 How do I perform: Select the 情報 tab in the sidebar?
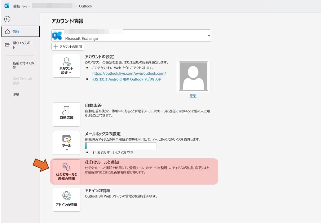(x=20, y=32)
